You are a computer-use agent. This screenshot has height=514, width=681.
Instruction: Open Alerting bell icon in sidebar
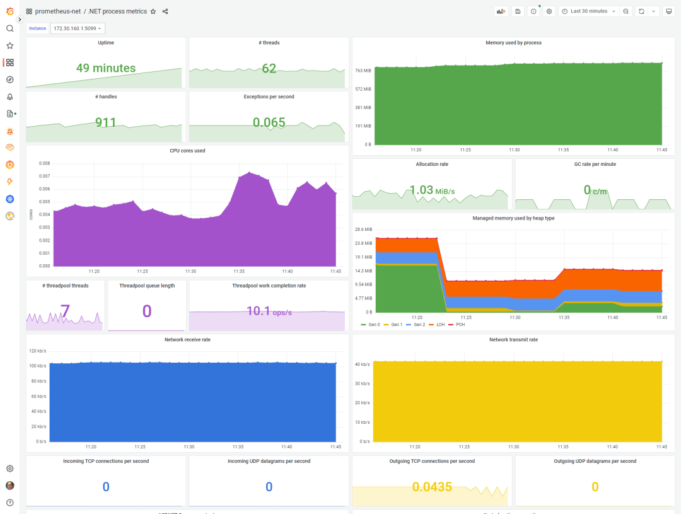pos(9,97)
